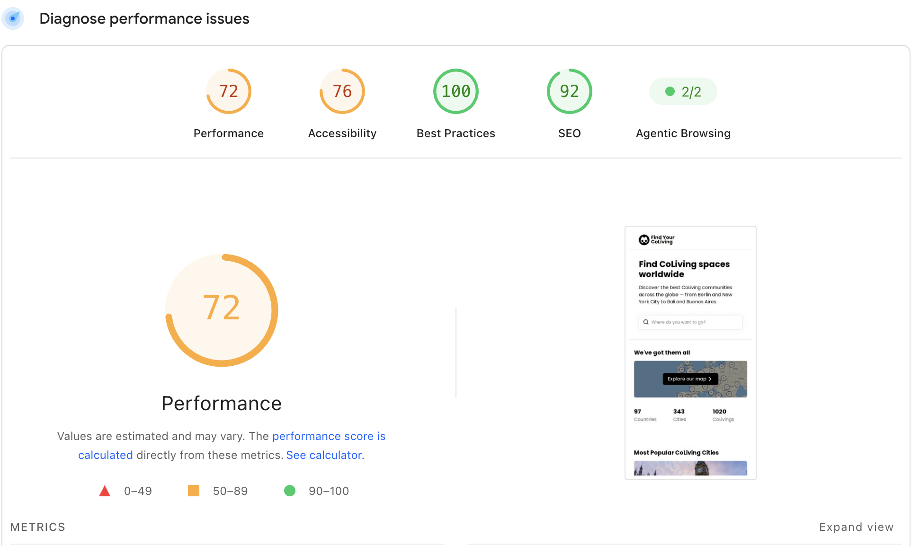Follow the 'performance score is calculated' link

232,445
